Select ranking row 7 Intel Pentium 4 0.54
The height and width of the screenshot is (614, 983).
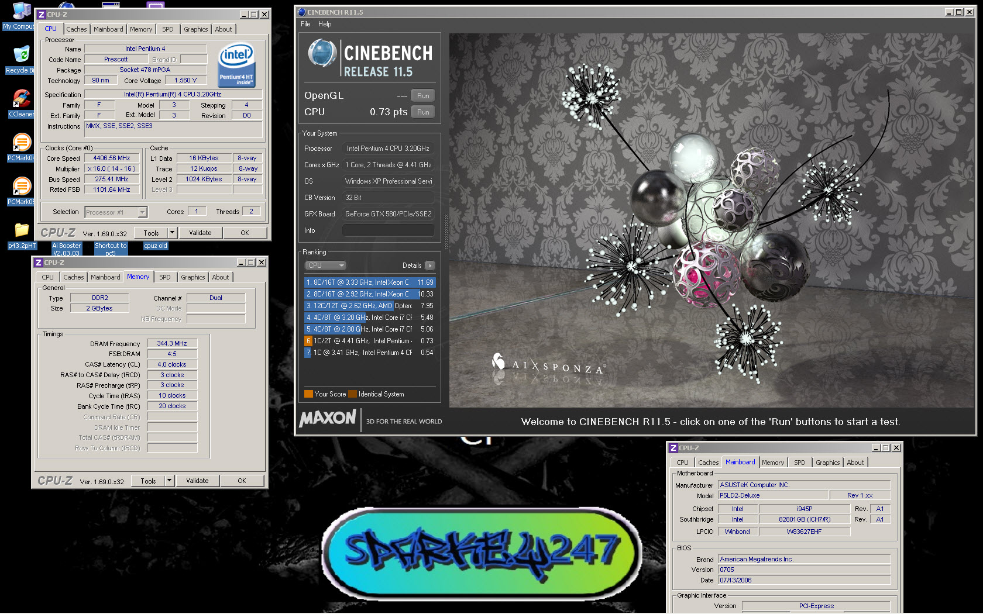pyautogui.click(x=370, y=353)
